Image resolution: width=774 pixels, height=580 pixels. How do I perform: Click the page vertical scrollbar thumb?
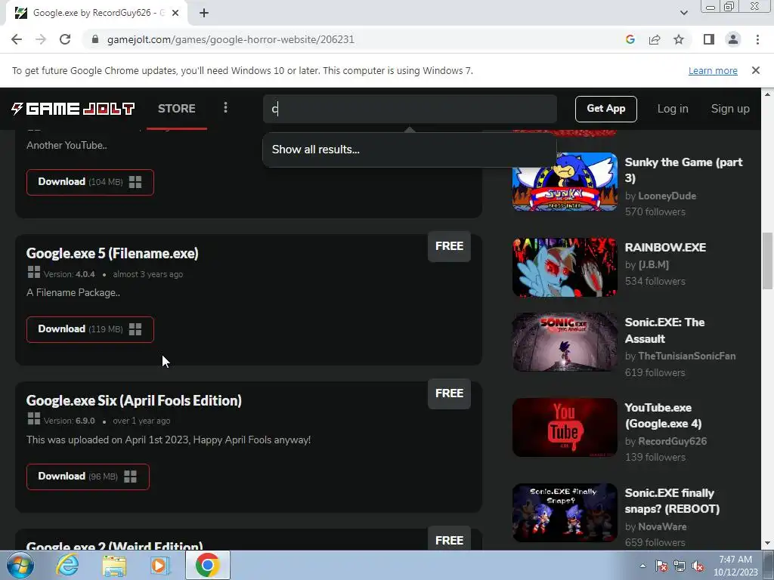(x=767, y=261)
